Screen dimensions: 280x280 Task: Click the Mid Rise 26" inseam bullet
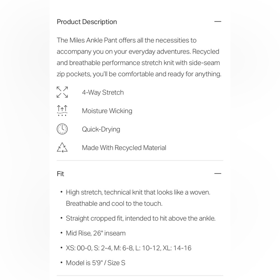(x=96, y=233)
